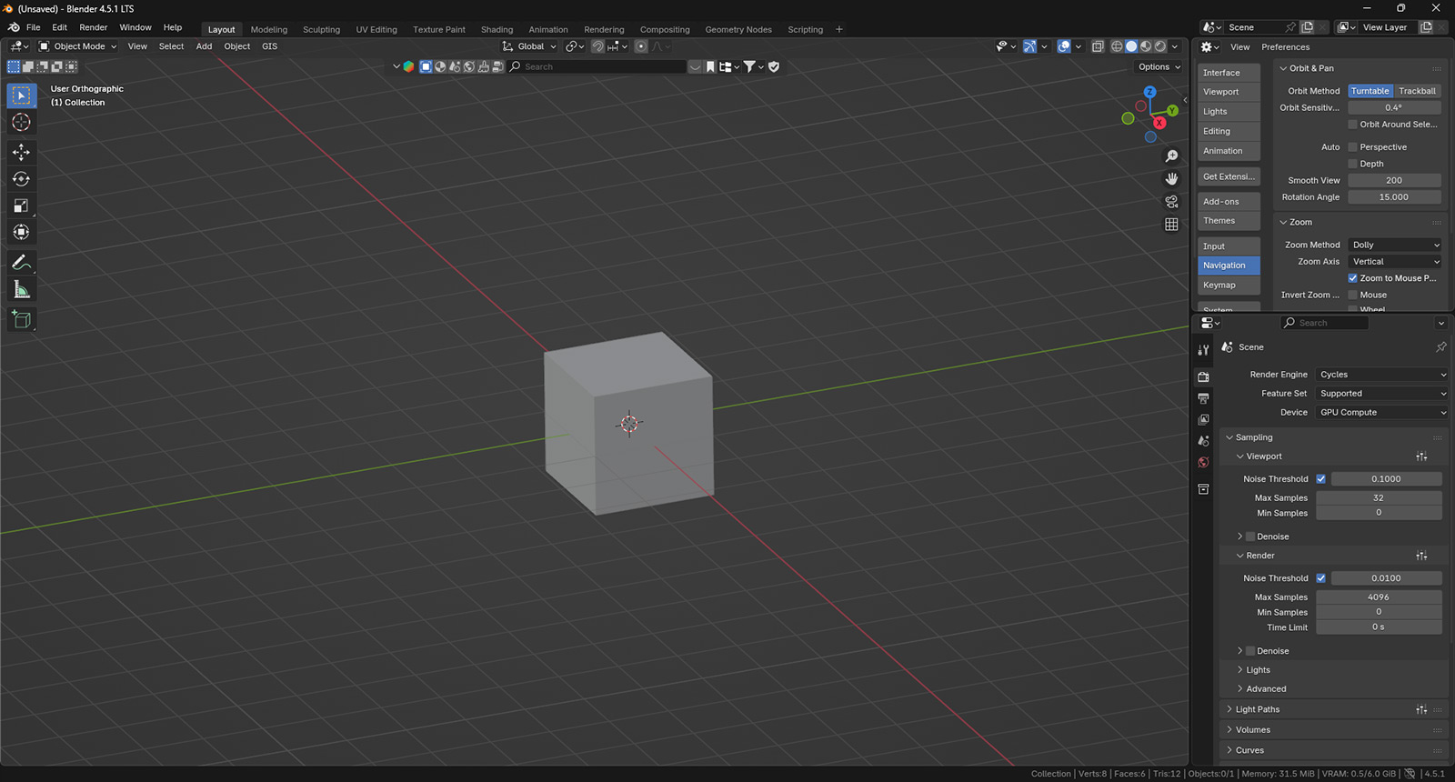1455x782 pixels.
Task: Open Viewport sampling presets icon
Action: tap(1421, 456)
